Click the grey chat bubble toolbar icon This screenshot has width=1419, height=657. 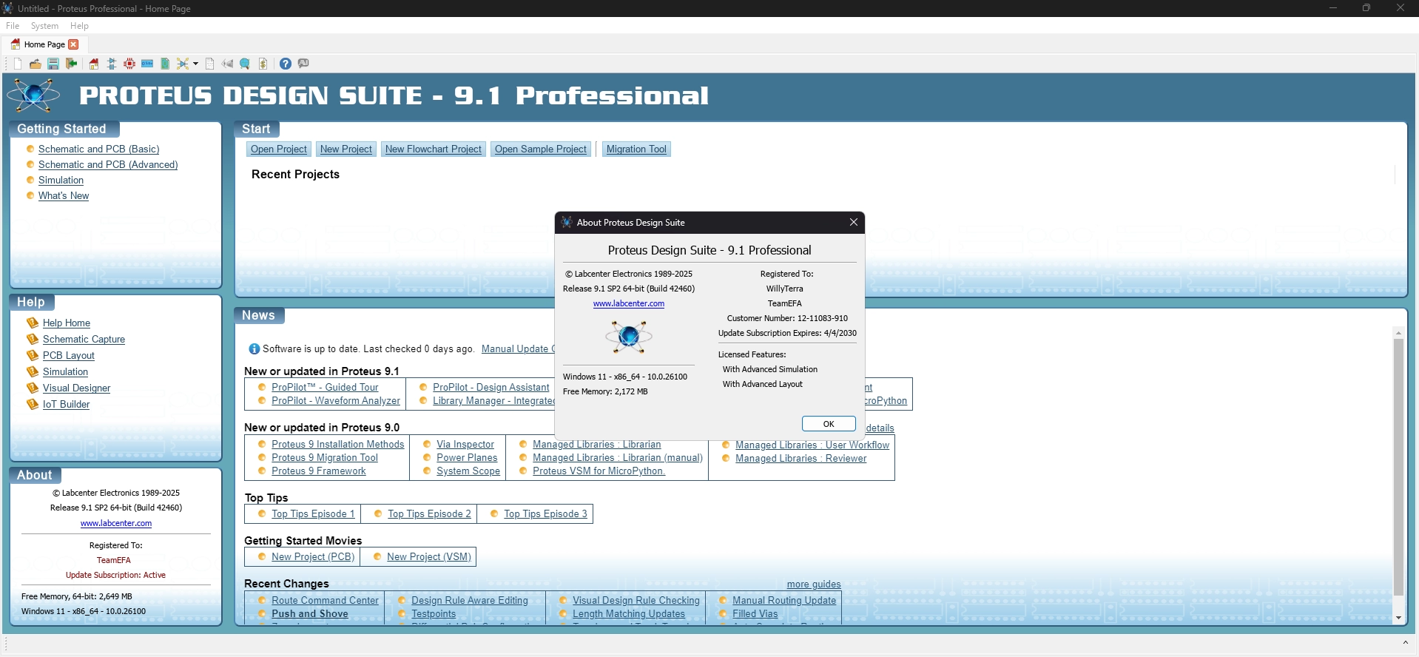point(303,64)
